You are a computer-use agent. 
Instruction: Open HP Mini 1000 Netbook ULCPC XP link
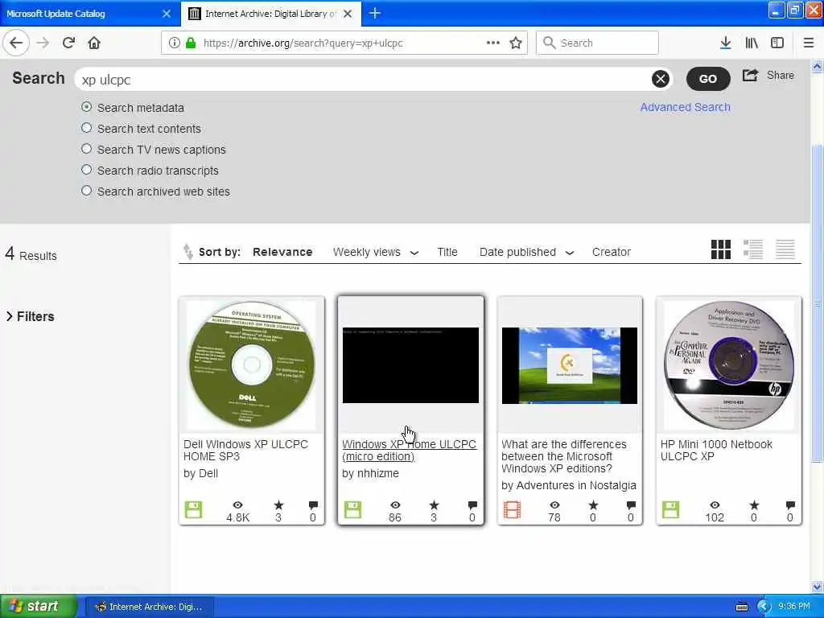[716, 451]
